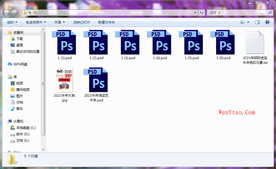Click the change view icon
This screenshot has height=169, width=276.
coord(242,22)
